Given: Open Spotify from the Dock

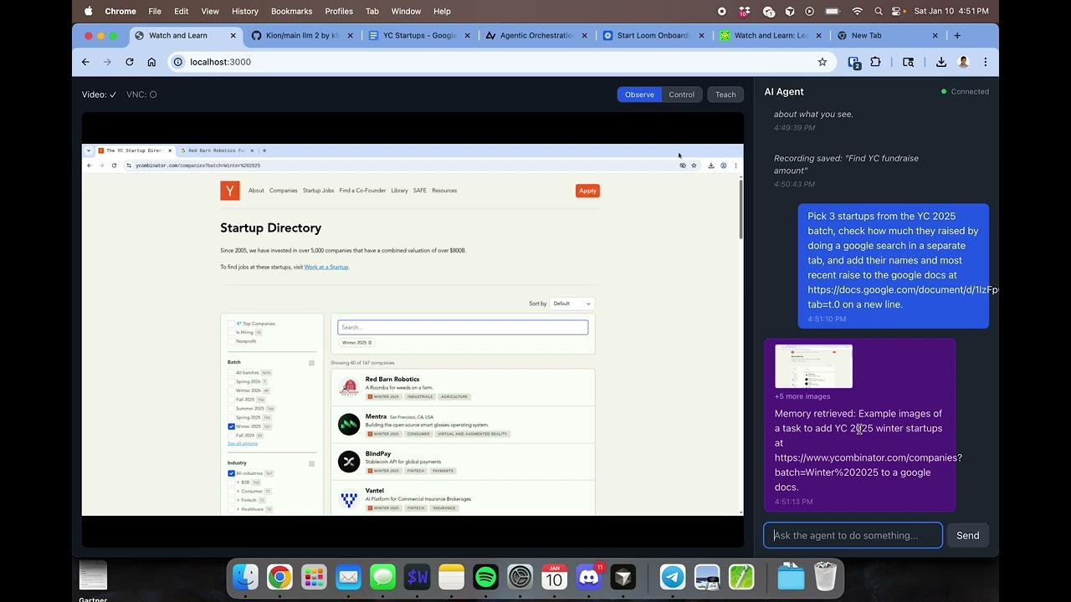Looking at the screenshot, I should pyautogui.click(x=485, y=577).
